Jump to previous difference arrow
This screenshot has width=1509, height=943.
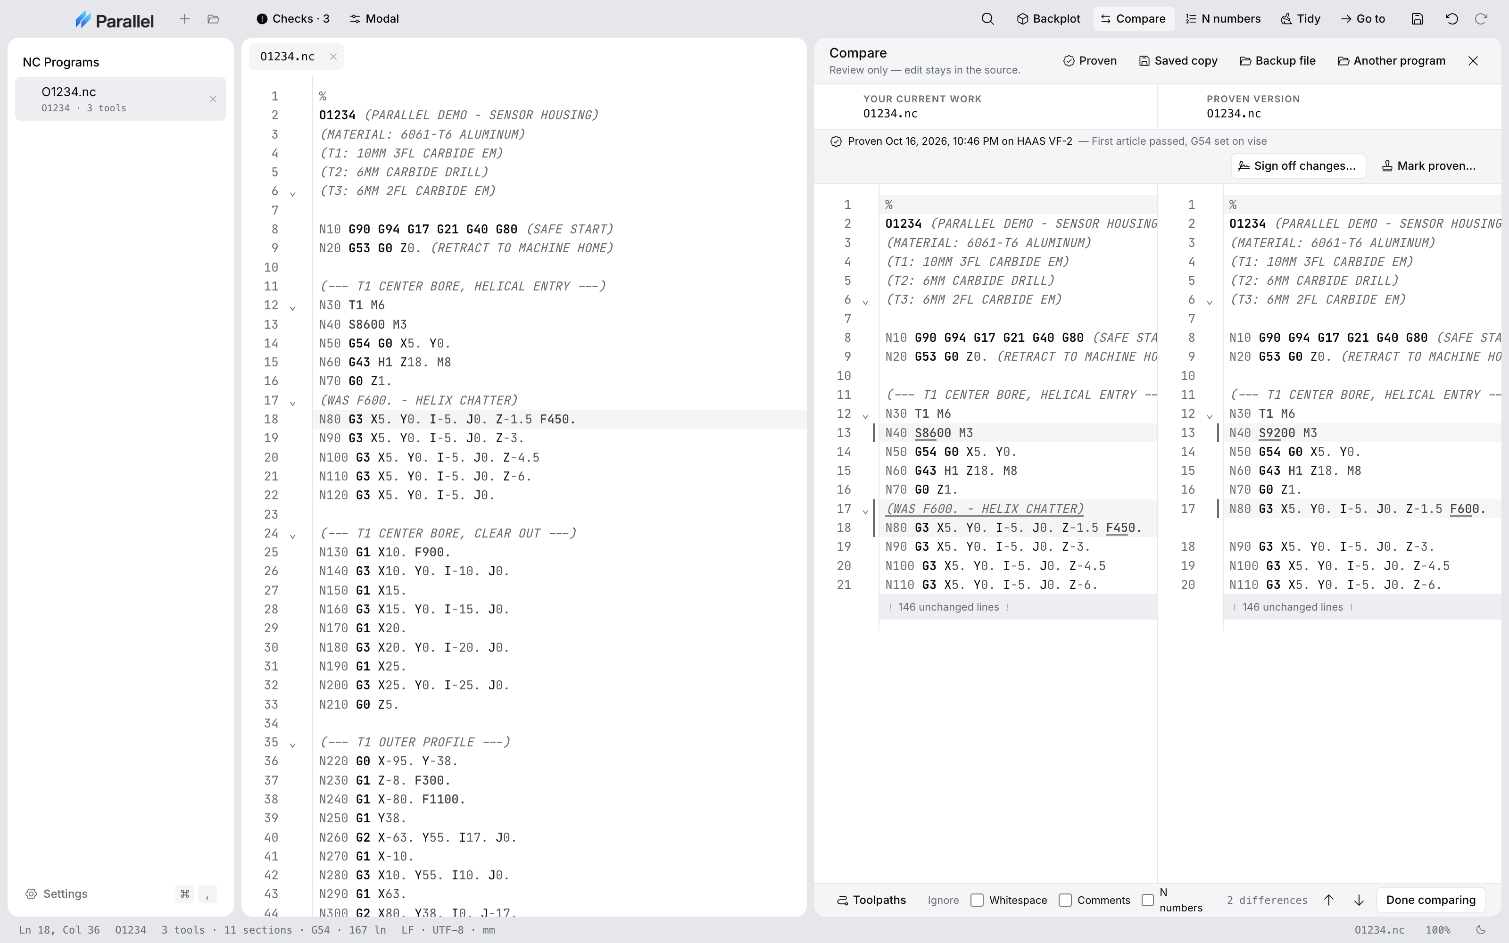tap(1329, 900)
